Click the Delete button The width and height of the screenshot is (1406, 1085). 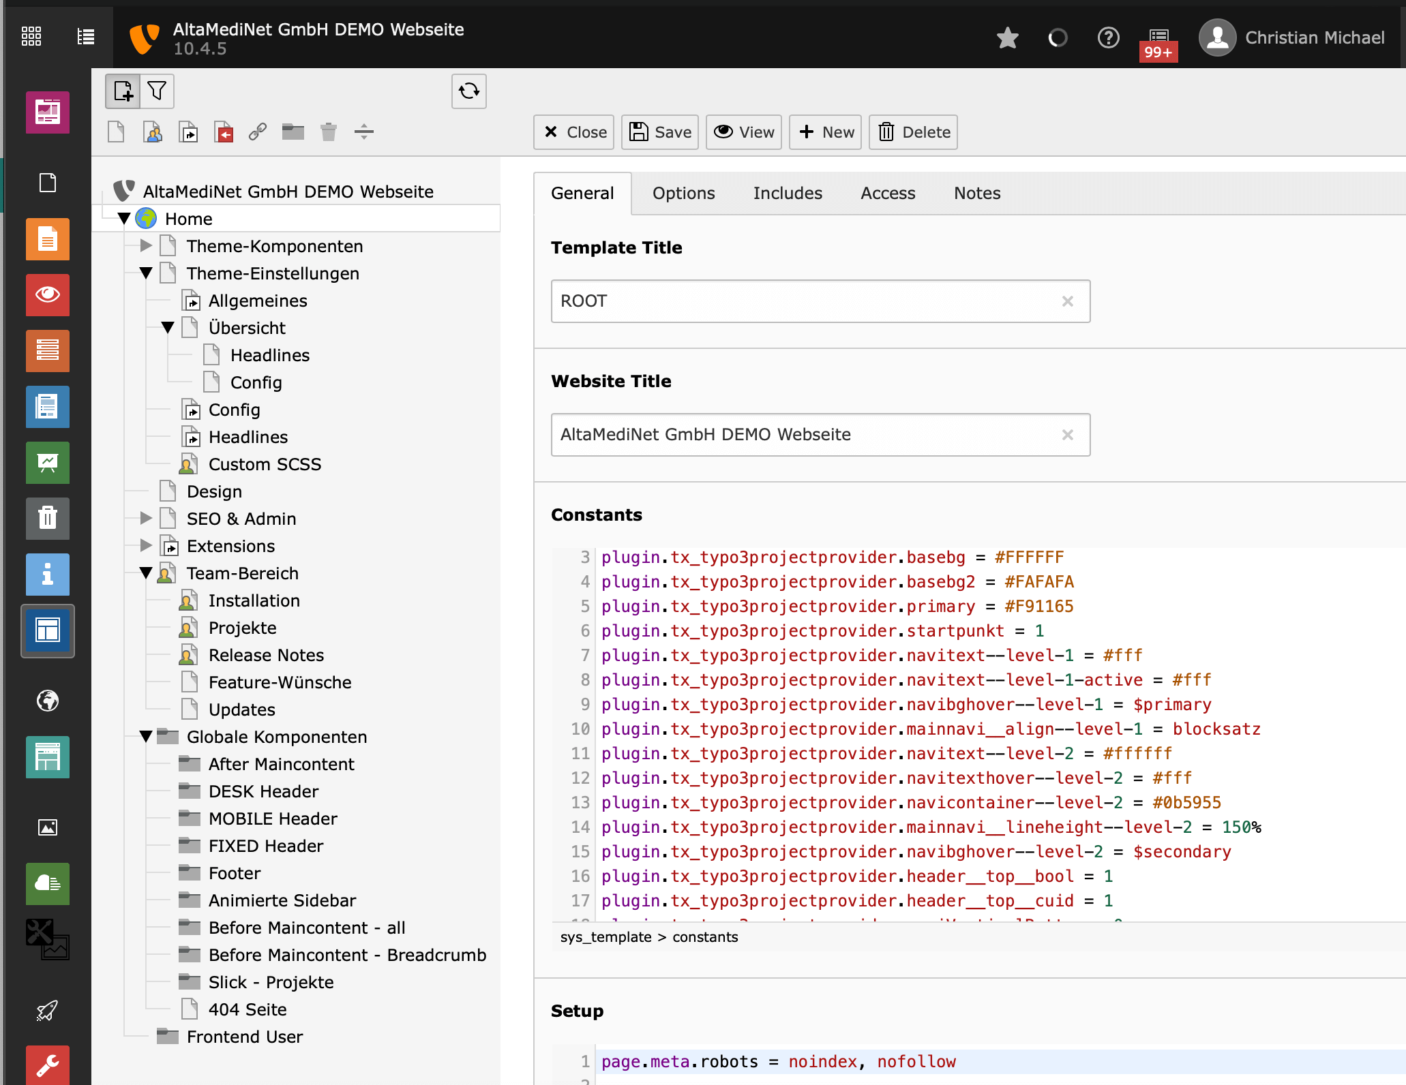[x=913, y=132]
